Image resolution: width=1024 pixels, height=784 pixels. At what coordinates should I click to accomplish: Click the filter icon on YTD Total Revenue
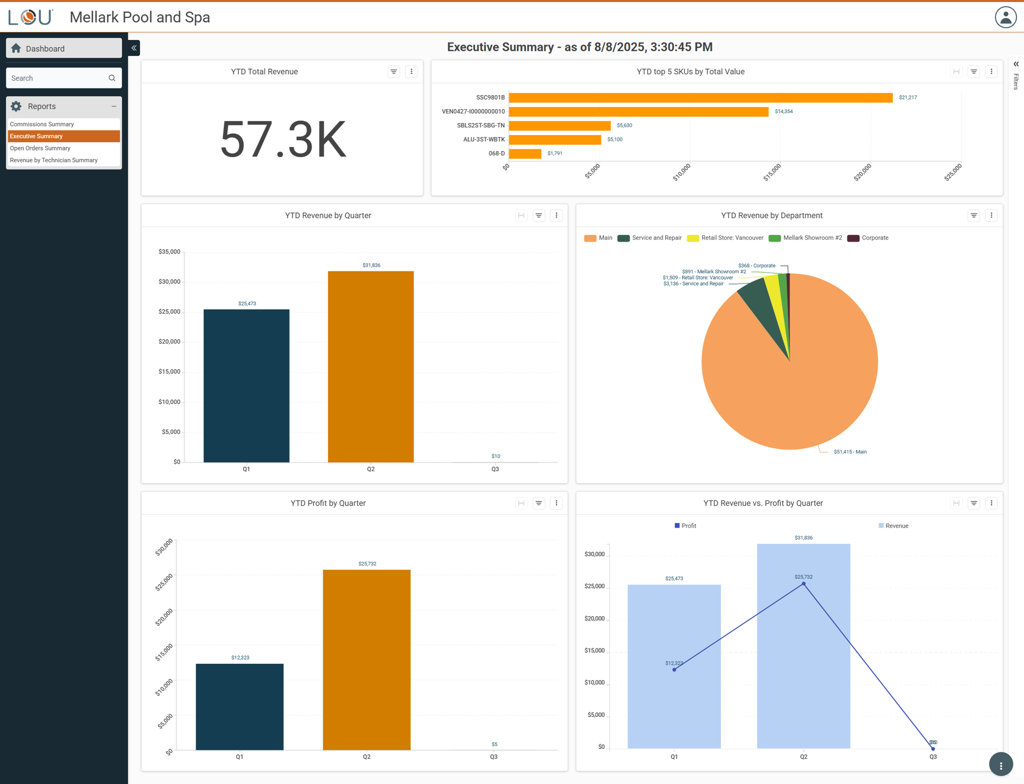click(394, 72)
